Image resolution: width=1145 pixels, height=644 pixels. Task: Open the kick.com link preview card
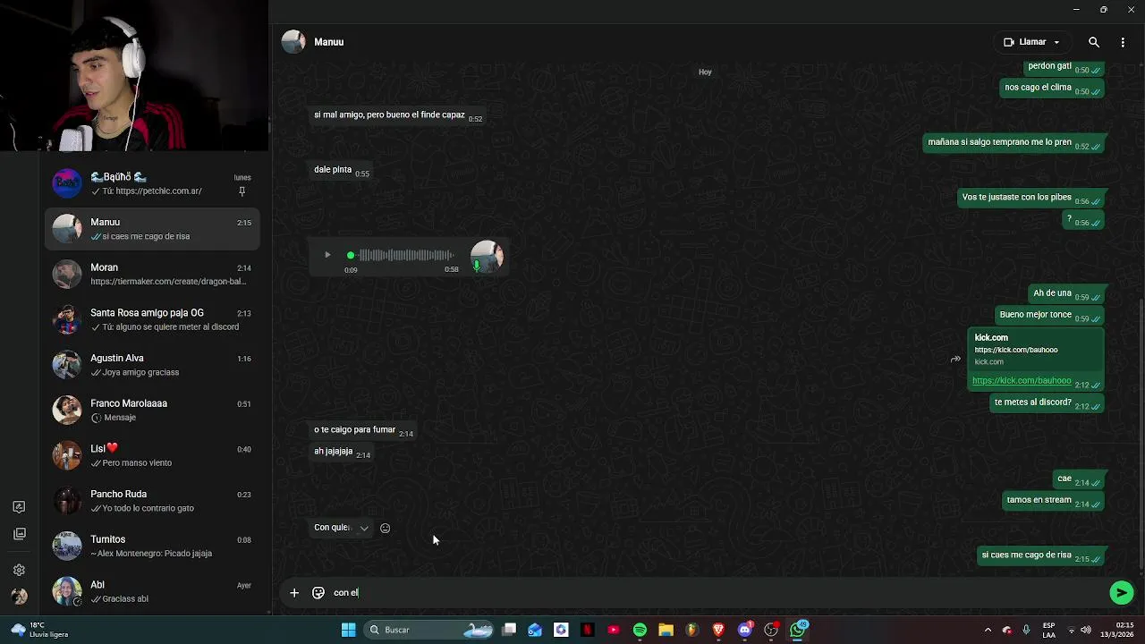[x=1036, y=349]
